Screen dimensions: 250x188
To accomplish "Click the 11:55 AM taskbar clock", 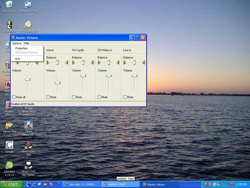I will (241, 184).
